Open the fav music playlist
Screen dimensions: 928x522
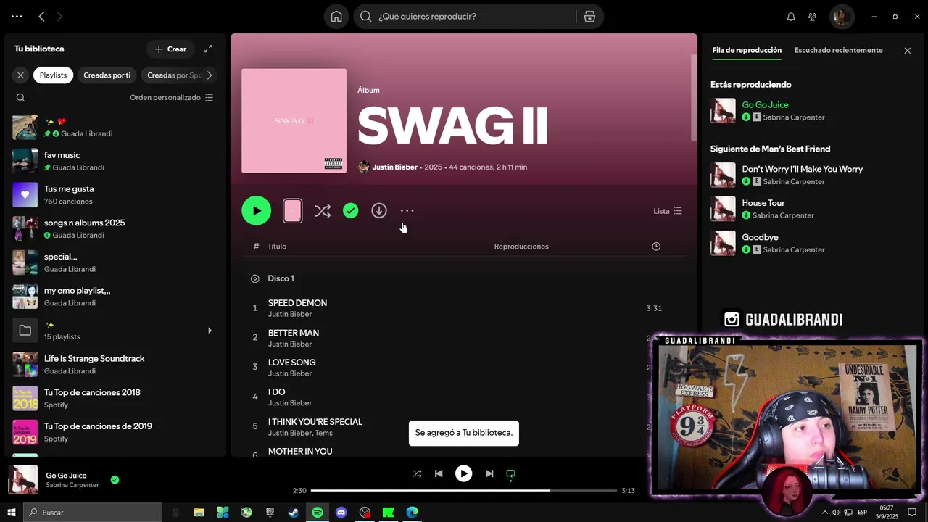tap(113, 161)
